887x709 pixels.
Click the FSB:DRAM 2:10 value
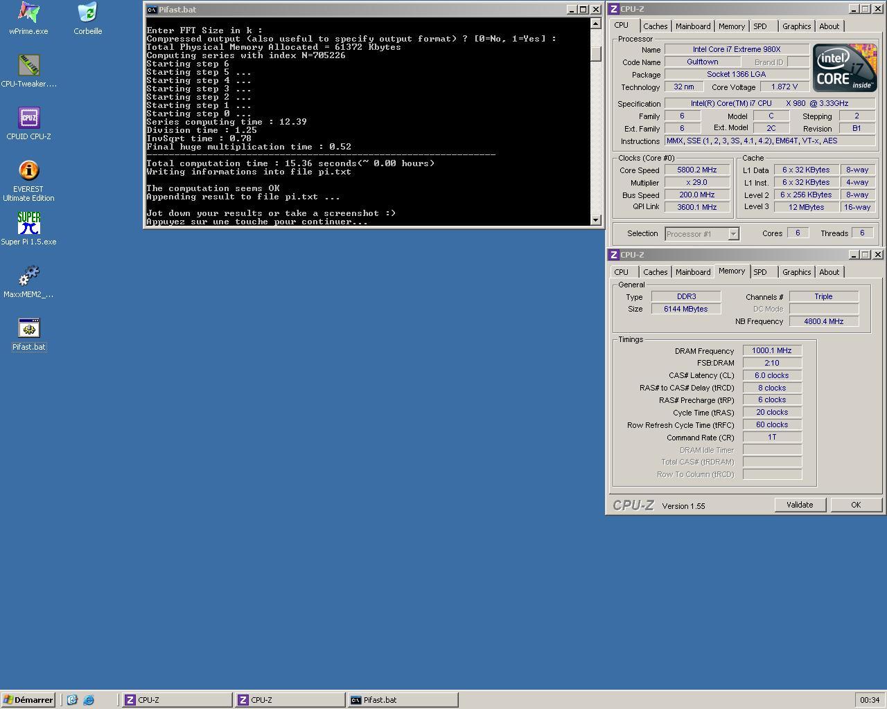pyautogui.click(x=772, y=363)
